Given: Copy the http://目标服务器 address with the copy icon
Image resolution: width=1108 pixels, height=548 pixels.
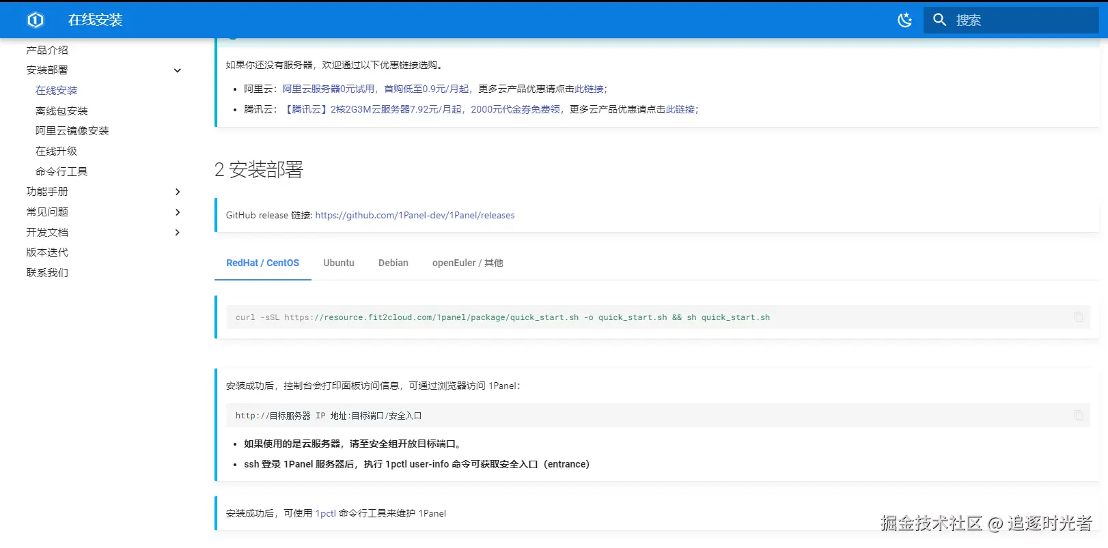Looking at the screenshot, I should coord(1079,415).
